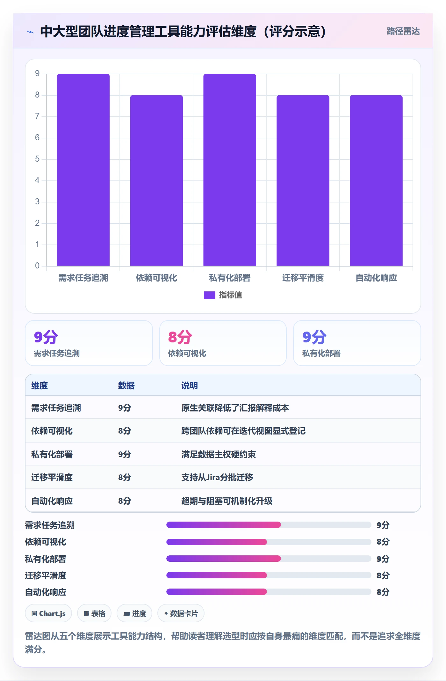This screenshot has height=681, width=446.
Task: Click the 迁移平滑度 bar in the chart
Action: click(x=303, y=180)
